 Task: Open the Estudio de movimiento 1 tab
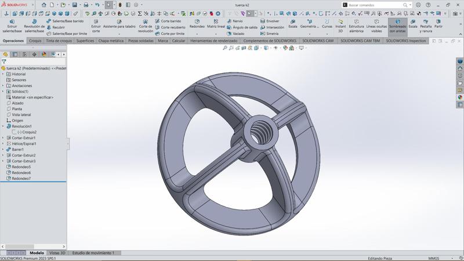point(93,253)
